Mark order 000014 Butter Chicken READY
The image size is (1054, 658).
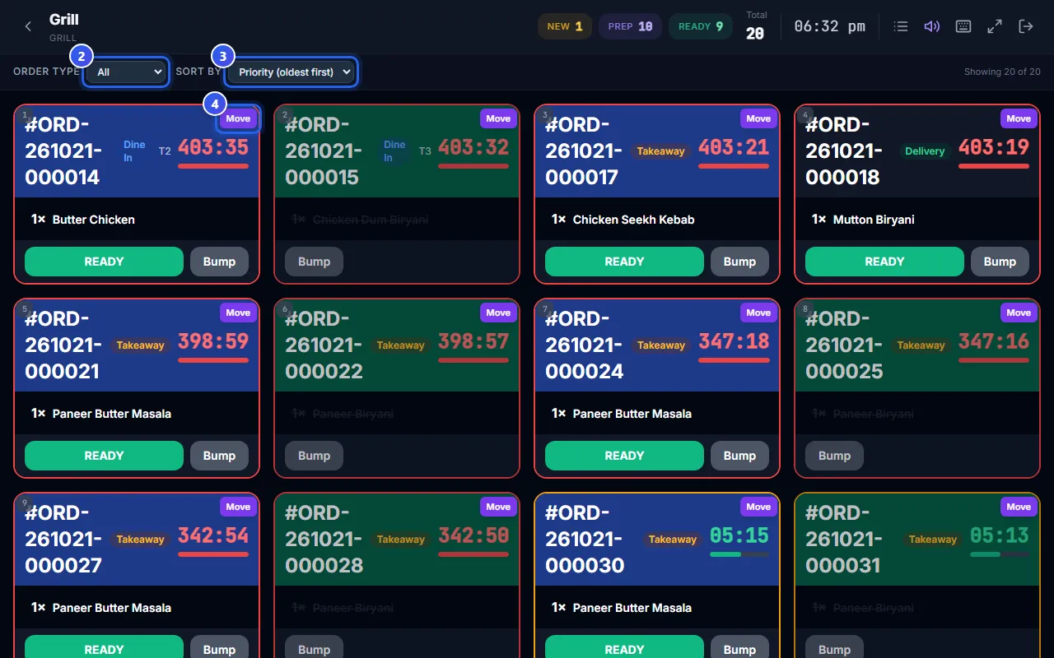tap(104, 262)
